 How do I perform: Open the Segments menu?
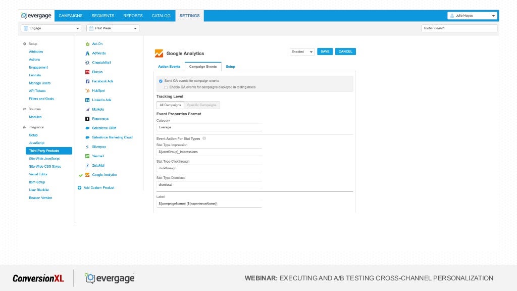point(103,16)
